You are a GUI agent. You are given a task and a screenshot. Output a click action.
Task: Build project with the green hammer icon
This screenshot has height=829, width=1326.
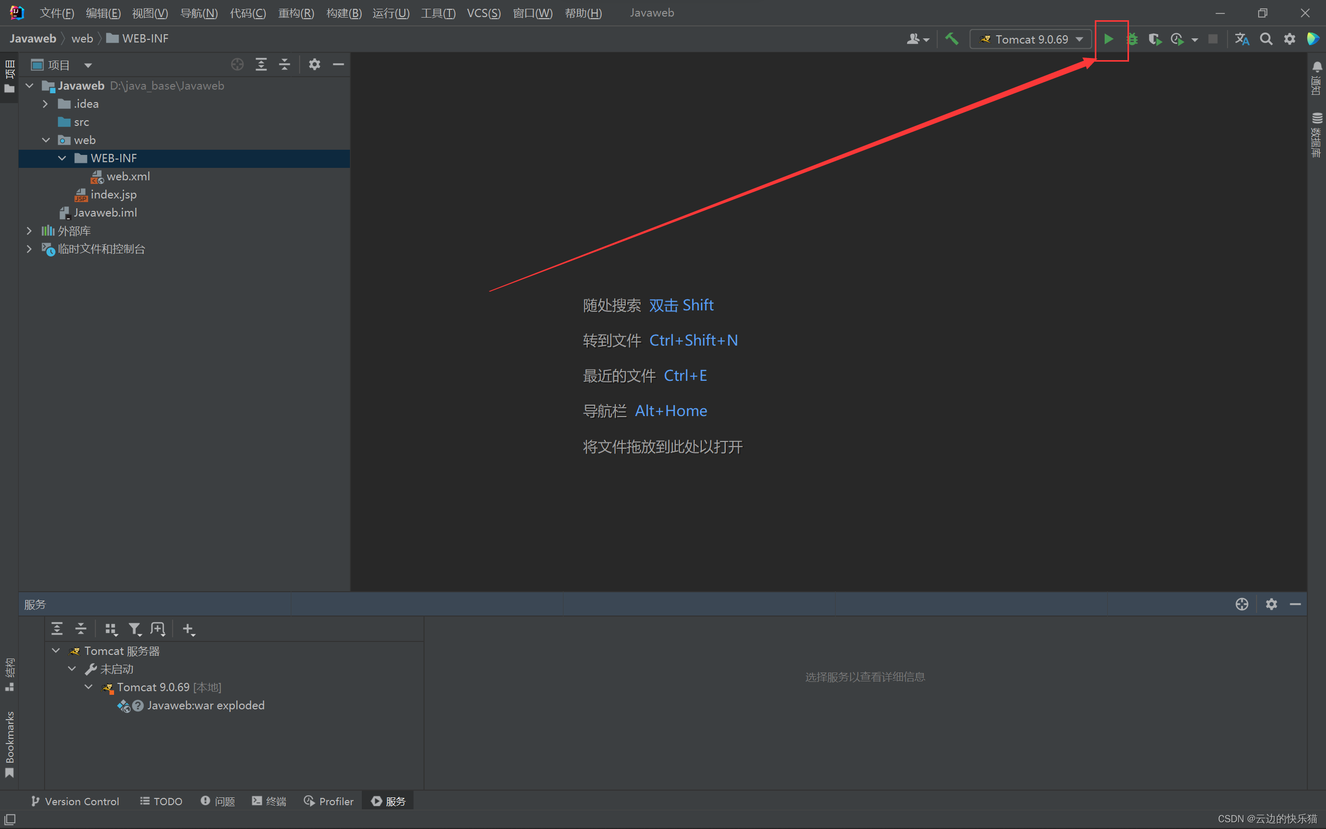(x=951, y=39)
